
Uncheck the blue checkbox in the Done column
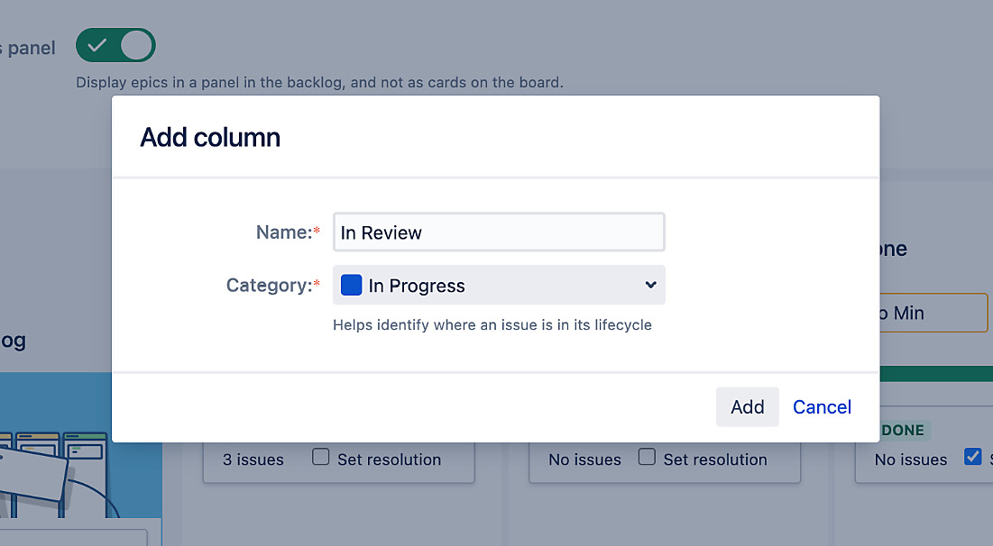coord(972,457)
